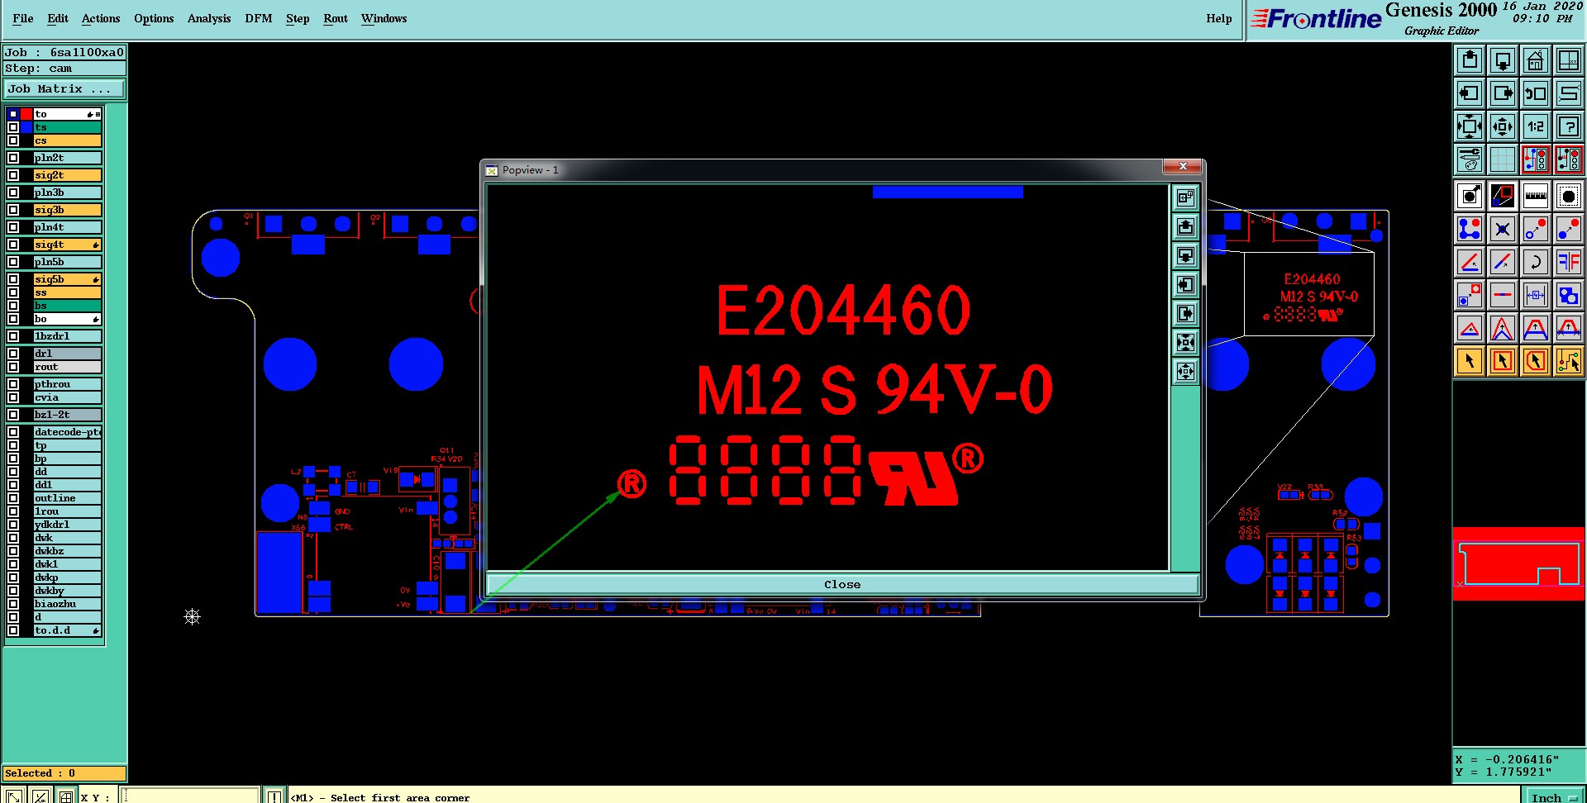Select the rectangle arrow selection mode

1503,361
